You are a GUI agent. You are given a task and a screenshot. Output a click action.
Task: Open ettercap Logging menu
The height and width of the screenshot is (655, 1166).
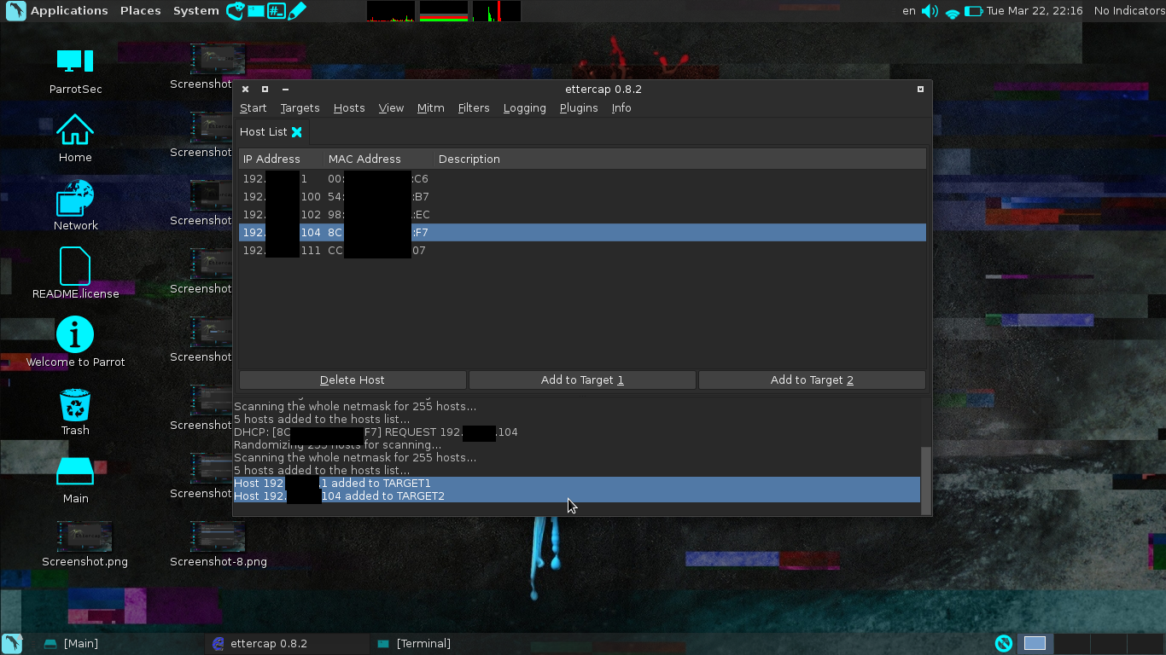coord(525,108)
